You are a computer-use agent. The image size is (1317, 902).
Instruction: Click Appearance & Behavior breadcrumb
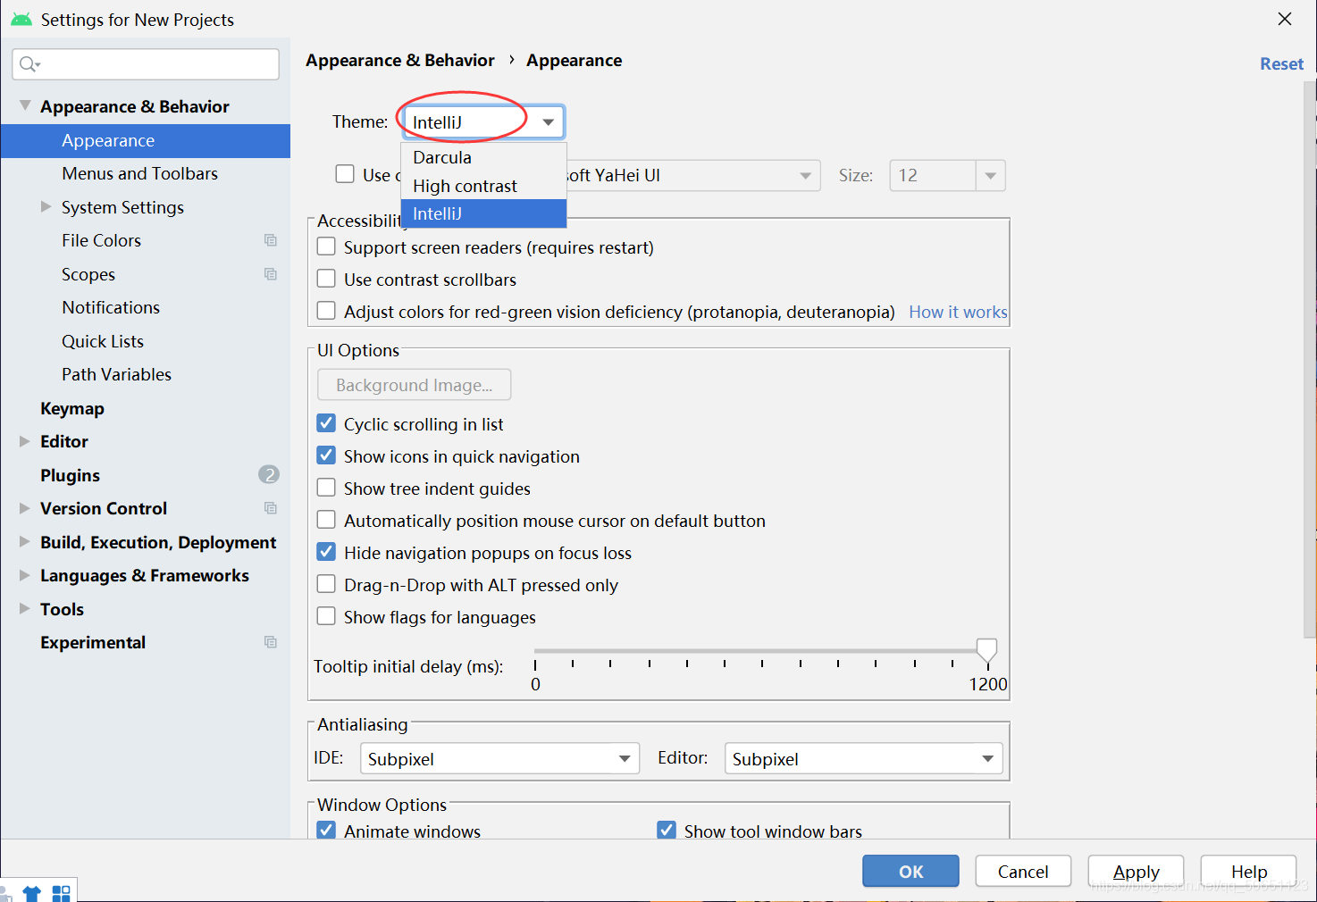click(x=399, y=60)
